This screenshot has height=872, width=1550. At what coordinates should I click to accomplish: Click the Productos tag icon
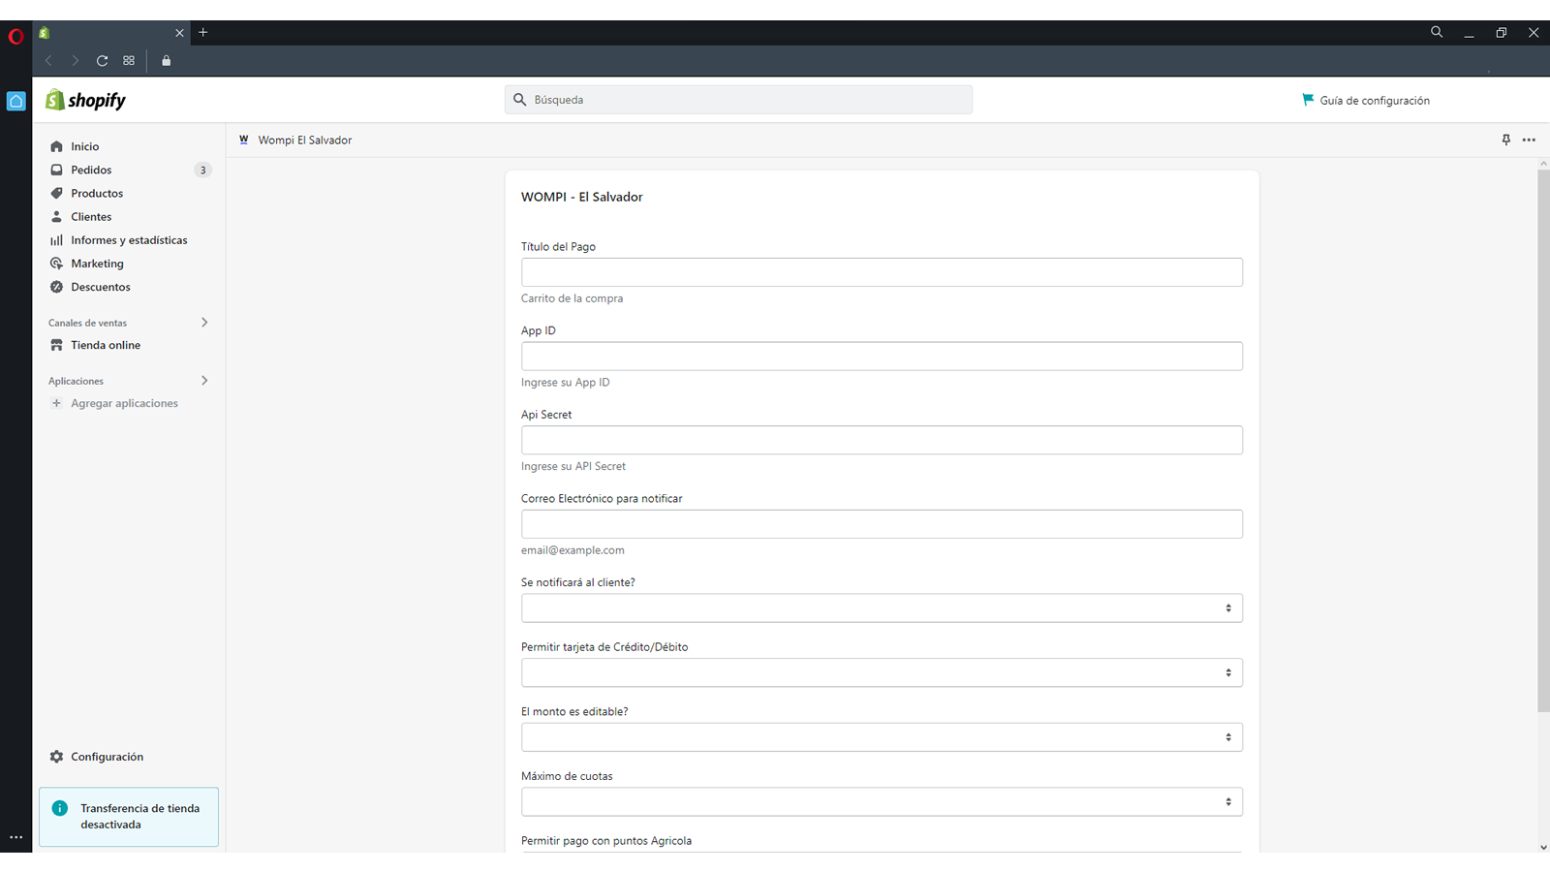(56, 193)
